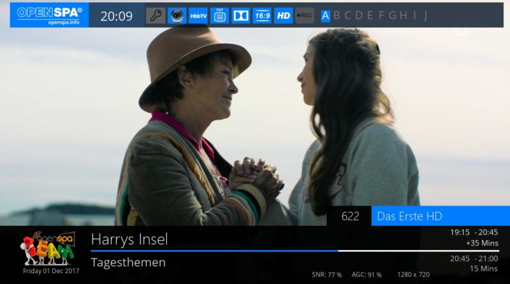Viewport: 510px width, 284px height.
Task: Select the HbbTV indicator icon
Action: point(198,15)
